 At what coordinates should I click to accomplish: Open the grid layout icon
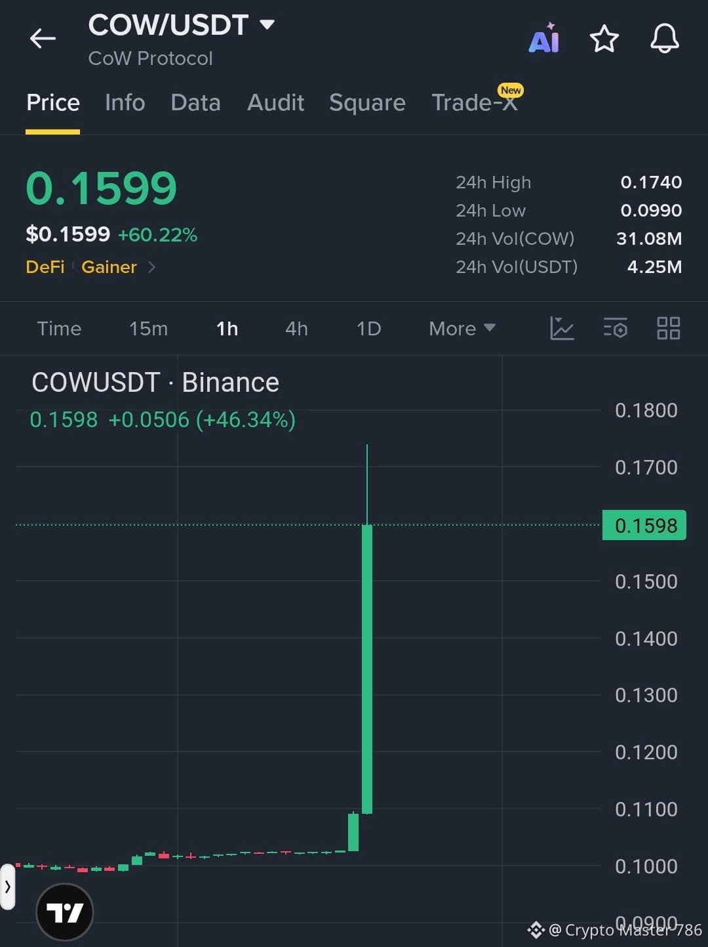[x=668, y=328]
